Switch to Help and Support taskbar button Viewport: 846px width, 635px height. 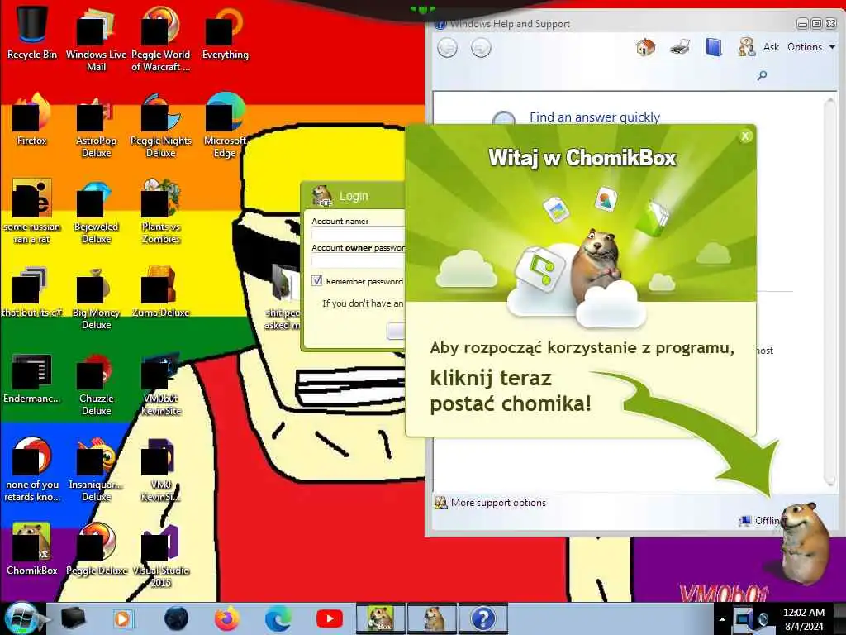pos(483,618)
